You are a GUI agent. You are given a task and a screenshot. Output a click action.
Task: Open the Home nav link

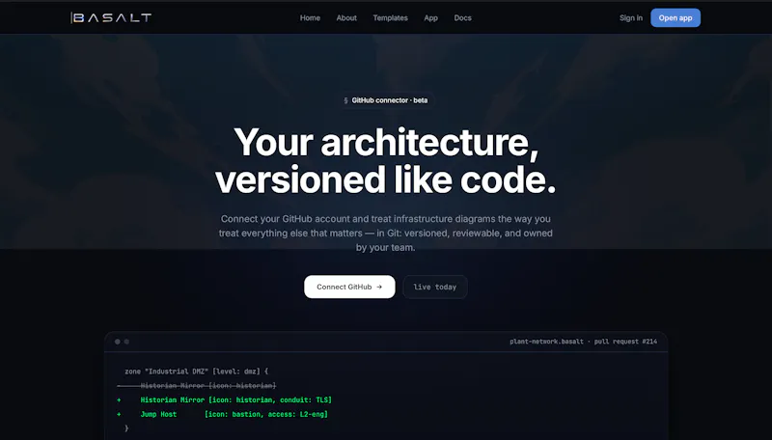[x=310, y=17]
